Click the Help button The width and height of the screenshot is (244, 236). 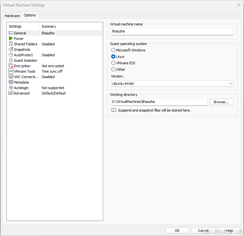(x=229, y=231)
